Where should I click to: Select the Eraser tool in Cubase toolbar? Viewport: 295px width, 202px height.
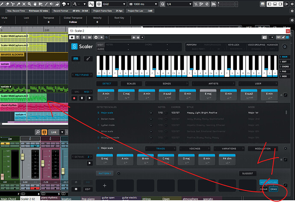point(7,4)
